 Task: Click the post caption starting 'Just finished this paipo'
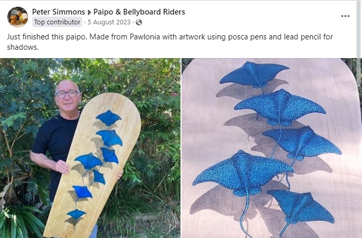click(170, 42)
